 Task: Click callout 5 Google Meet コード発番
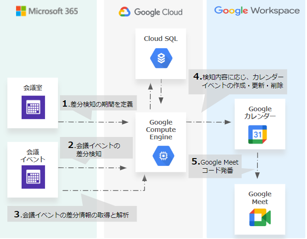[x=215, y=166]
